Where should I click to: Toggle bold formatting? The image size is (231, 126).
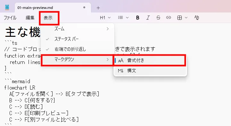pyautogui.click(x=137, y=18)
